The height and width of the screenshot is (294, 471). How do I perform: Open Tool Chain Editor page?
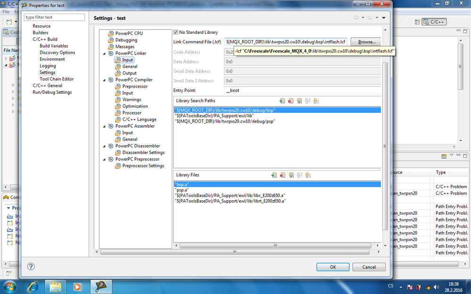click(x=57, y=79)
